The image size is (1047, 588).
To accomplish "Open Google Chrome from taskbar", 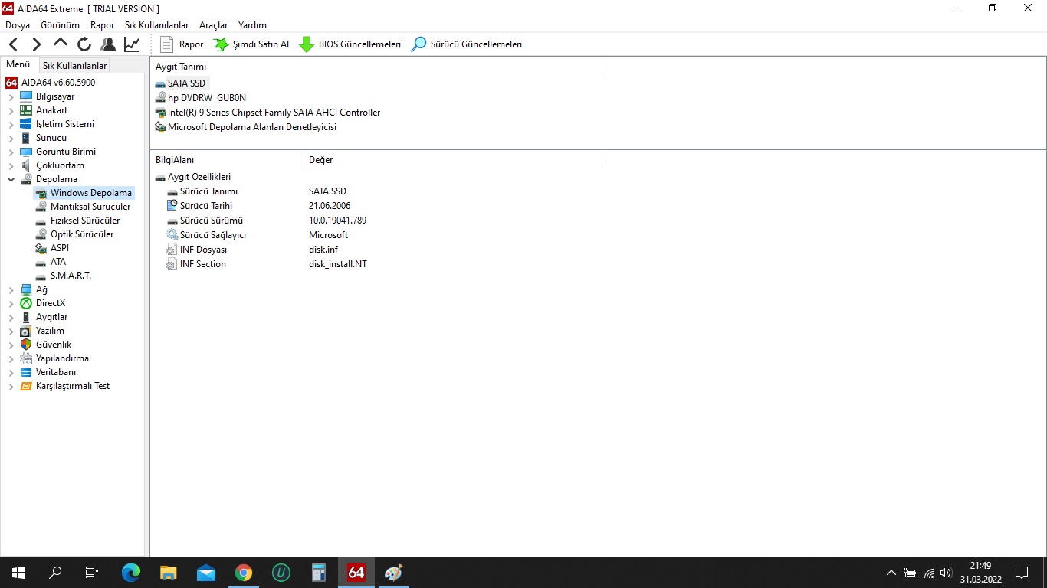I will (x=244, y=573).
